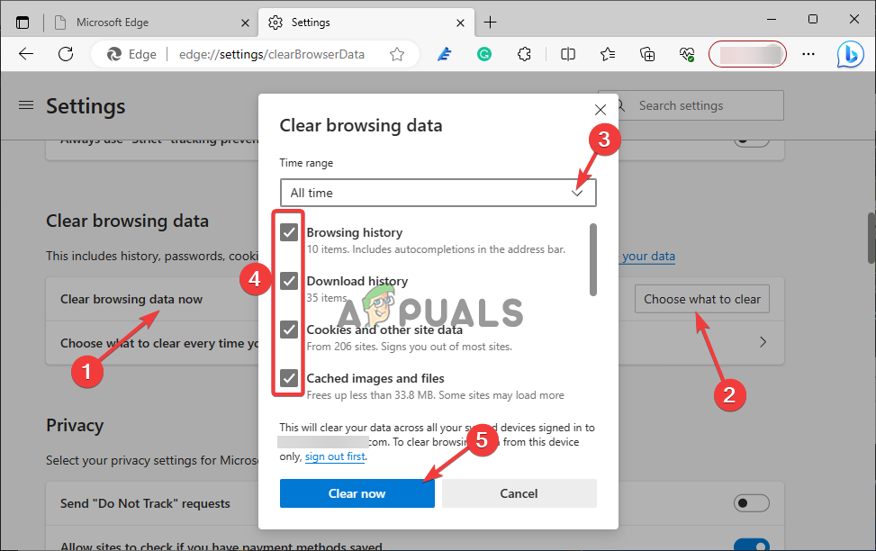The width and height of the screenshot is (876, 551).
Task: Open the Split screen icon
Action: 567,54
